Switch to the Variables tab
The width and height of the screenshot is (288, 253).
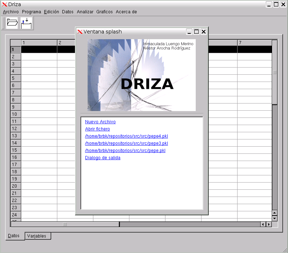pyautogui.click(x=38, y=236)
